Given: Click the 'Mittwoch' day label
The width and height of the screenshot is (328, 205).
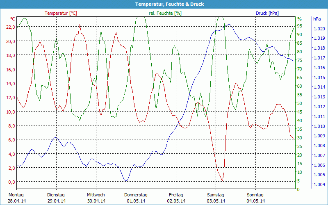Looking at the screenshot, I should [x=96, y=195].
